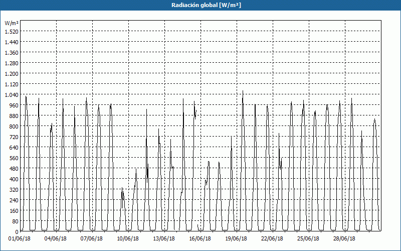Click the 320 y-axis value
This screenshot has width=401, height=251.
point(14,190)
